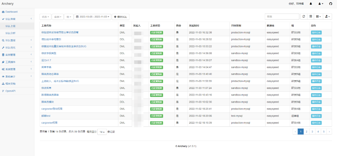Select current pagination page 1
Screen dimensions: 337x156
pos(301,131)
